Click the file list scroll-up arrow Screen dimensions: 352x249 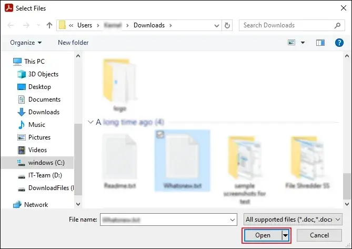[x=347, y=56]
